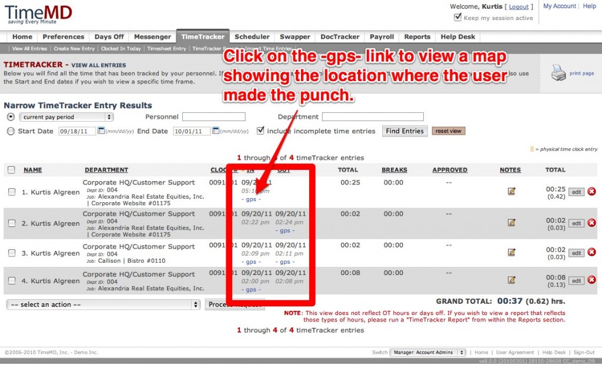Delete entry 3 Callison Bistro red X icon
The image size is (602, 372).
(x=591, y=252)
